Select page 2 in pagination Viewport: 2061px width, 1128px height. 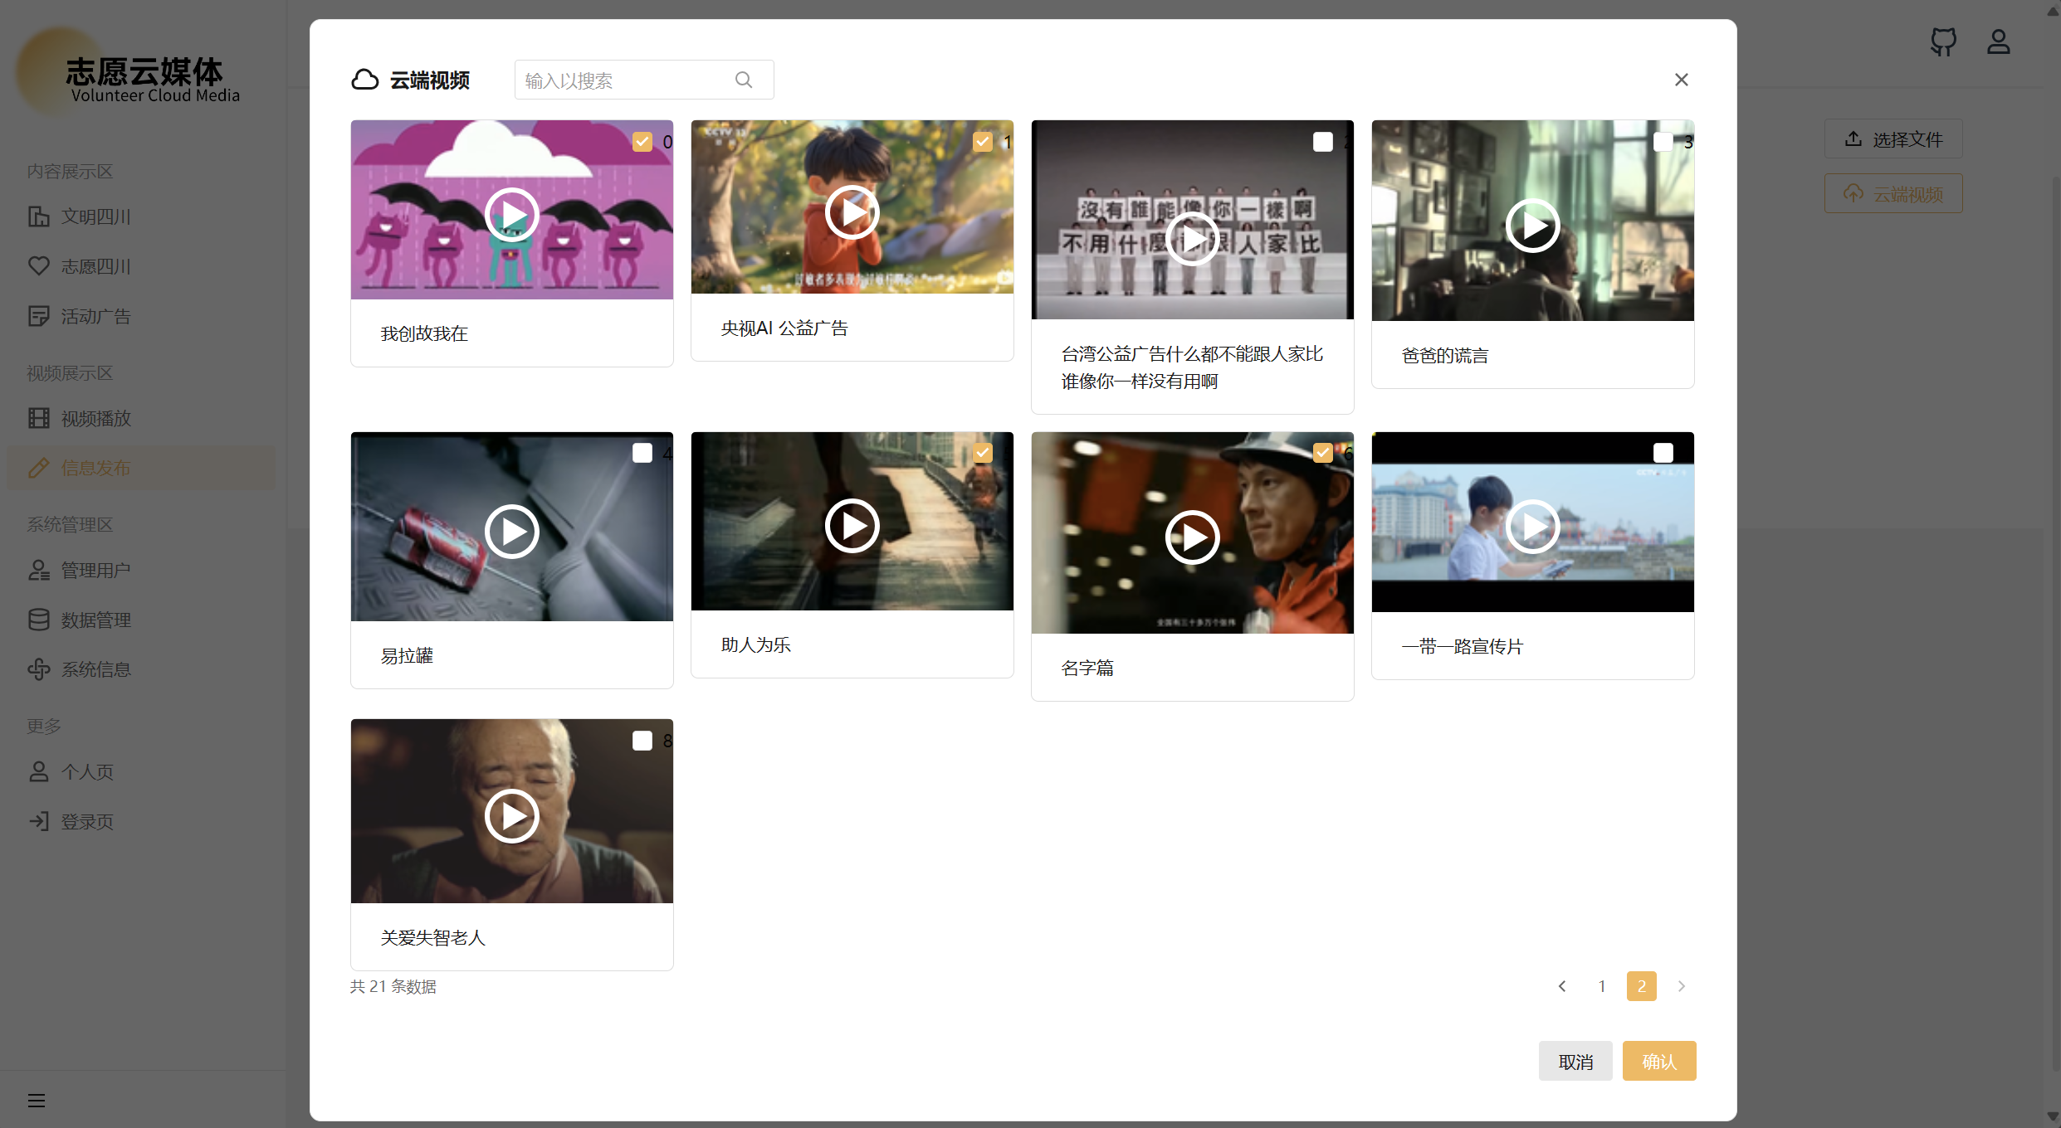point(1641,986)
